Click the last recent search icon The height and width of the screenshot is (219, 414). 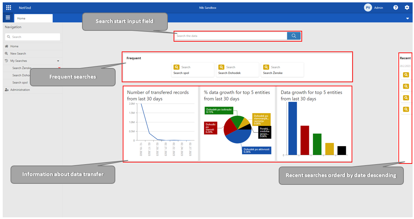click(x=406, y=109)
